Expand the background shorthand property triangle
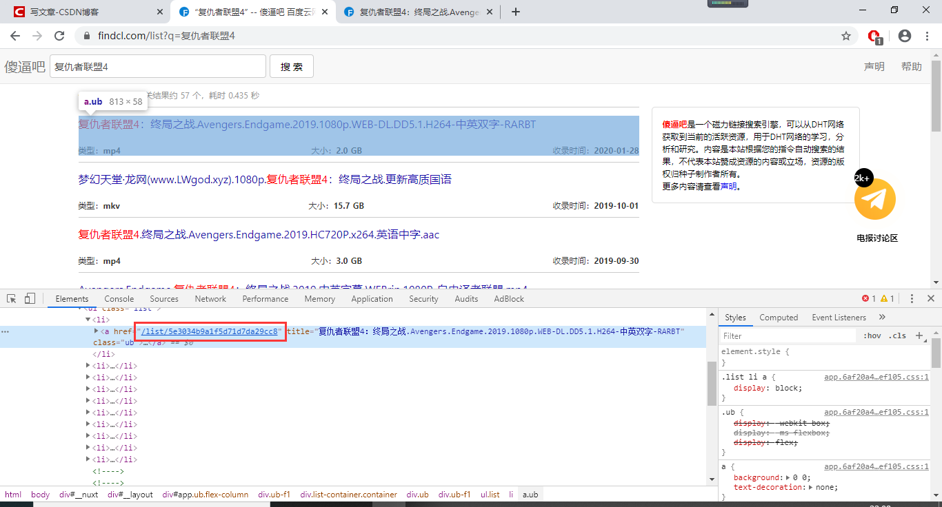The width and height of the screenshot is (942, 507). pos(788,477)
